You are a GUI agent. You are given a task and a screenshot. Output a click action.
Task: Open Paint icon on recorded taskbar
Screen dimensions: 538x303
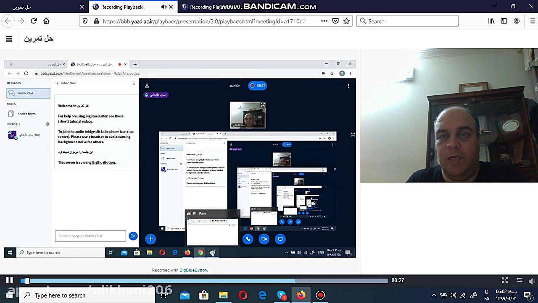[x=213, y=253]
